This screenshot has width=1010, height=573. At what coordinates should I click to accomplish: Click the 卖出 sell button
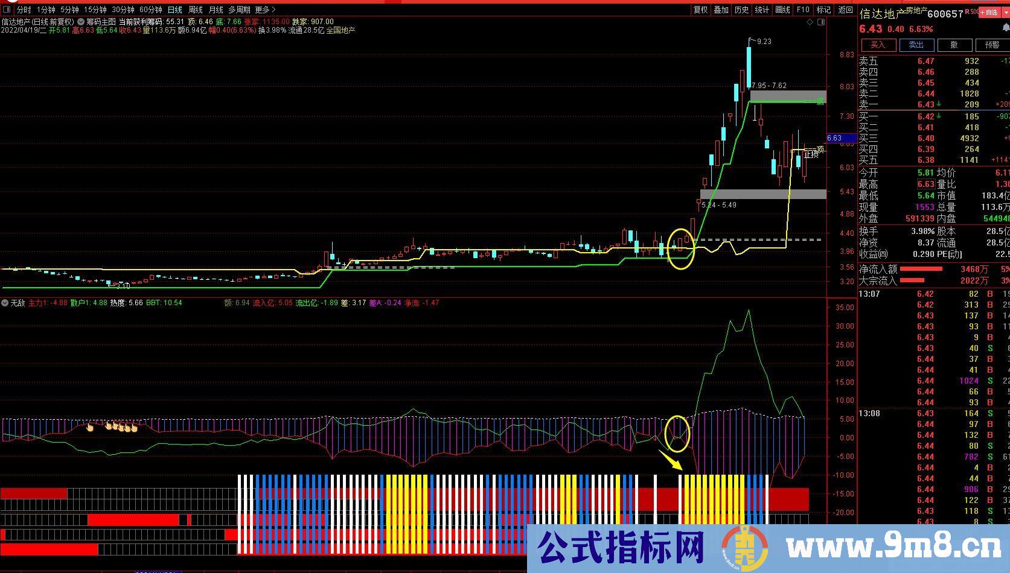coord(916,45)
